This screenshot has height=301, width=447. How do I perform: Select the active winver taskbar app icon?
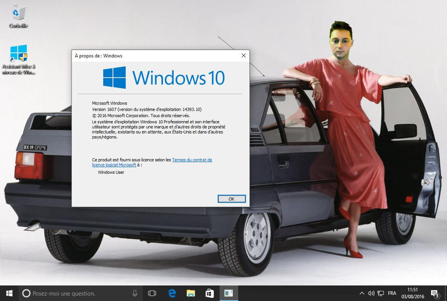228,293
